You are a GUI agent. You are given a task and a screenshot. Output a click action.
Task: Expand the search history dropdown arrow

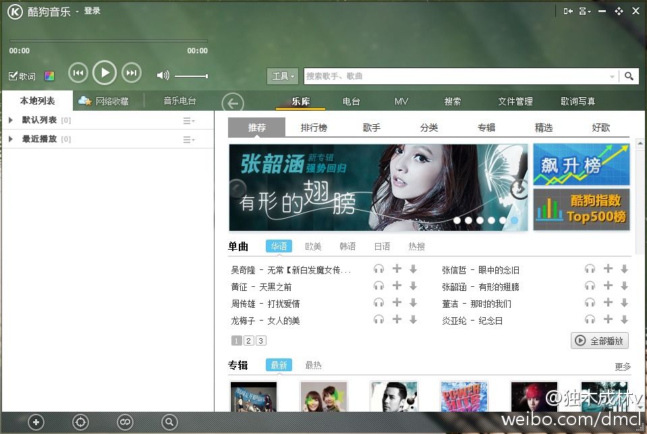612,76
